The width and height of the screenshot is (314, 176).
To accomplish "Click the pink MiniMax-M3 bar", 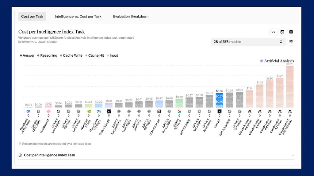I will (48, 106).
